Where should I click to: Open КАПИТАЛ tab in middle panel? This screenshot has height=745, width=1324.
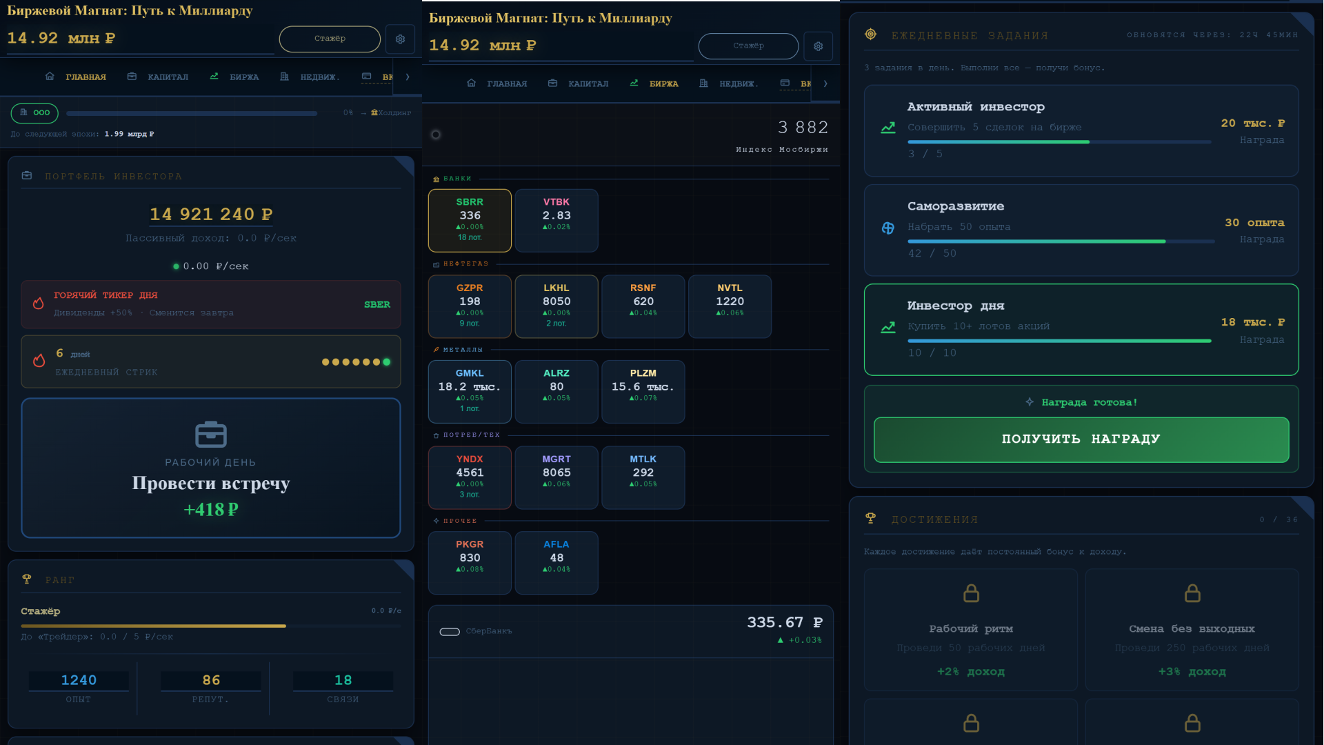coord(579,83)
